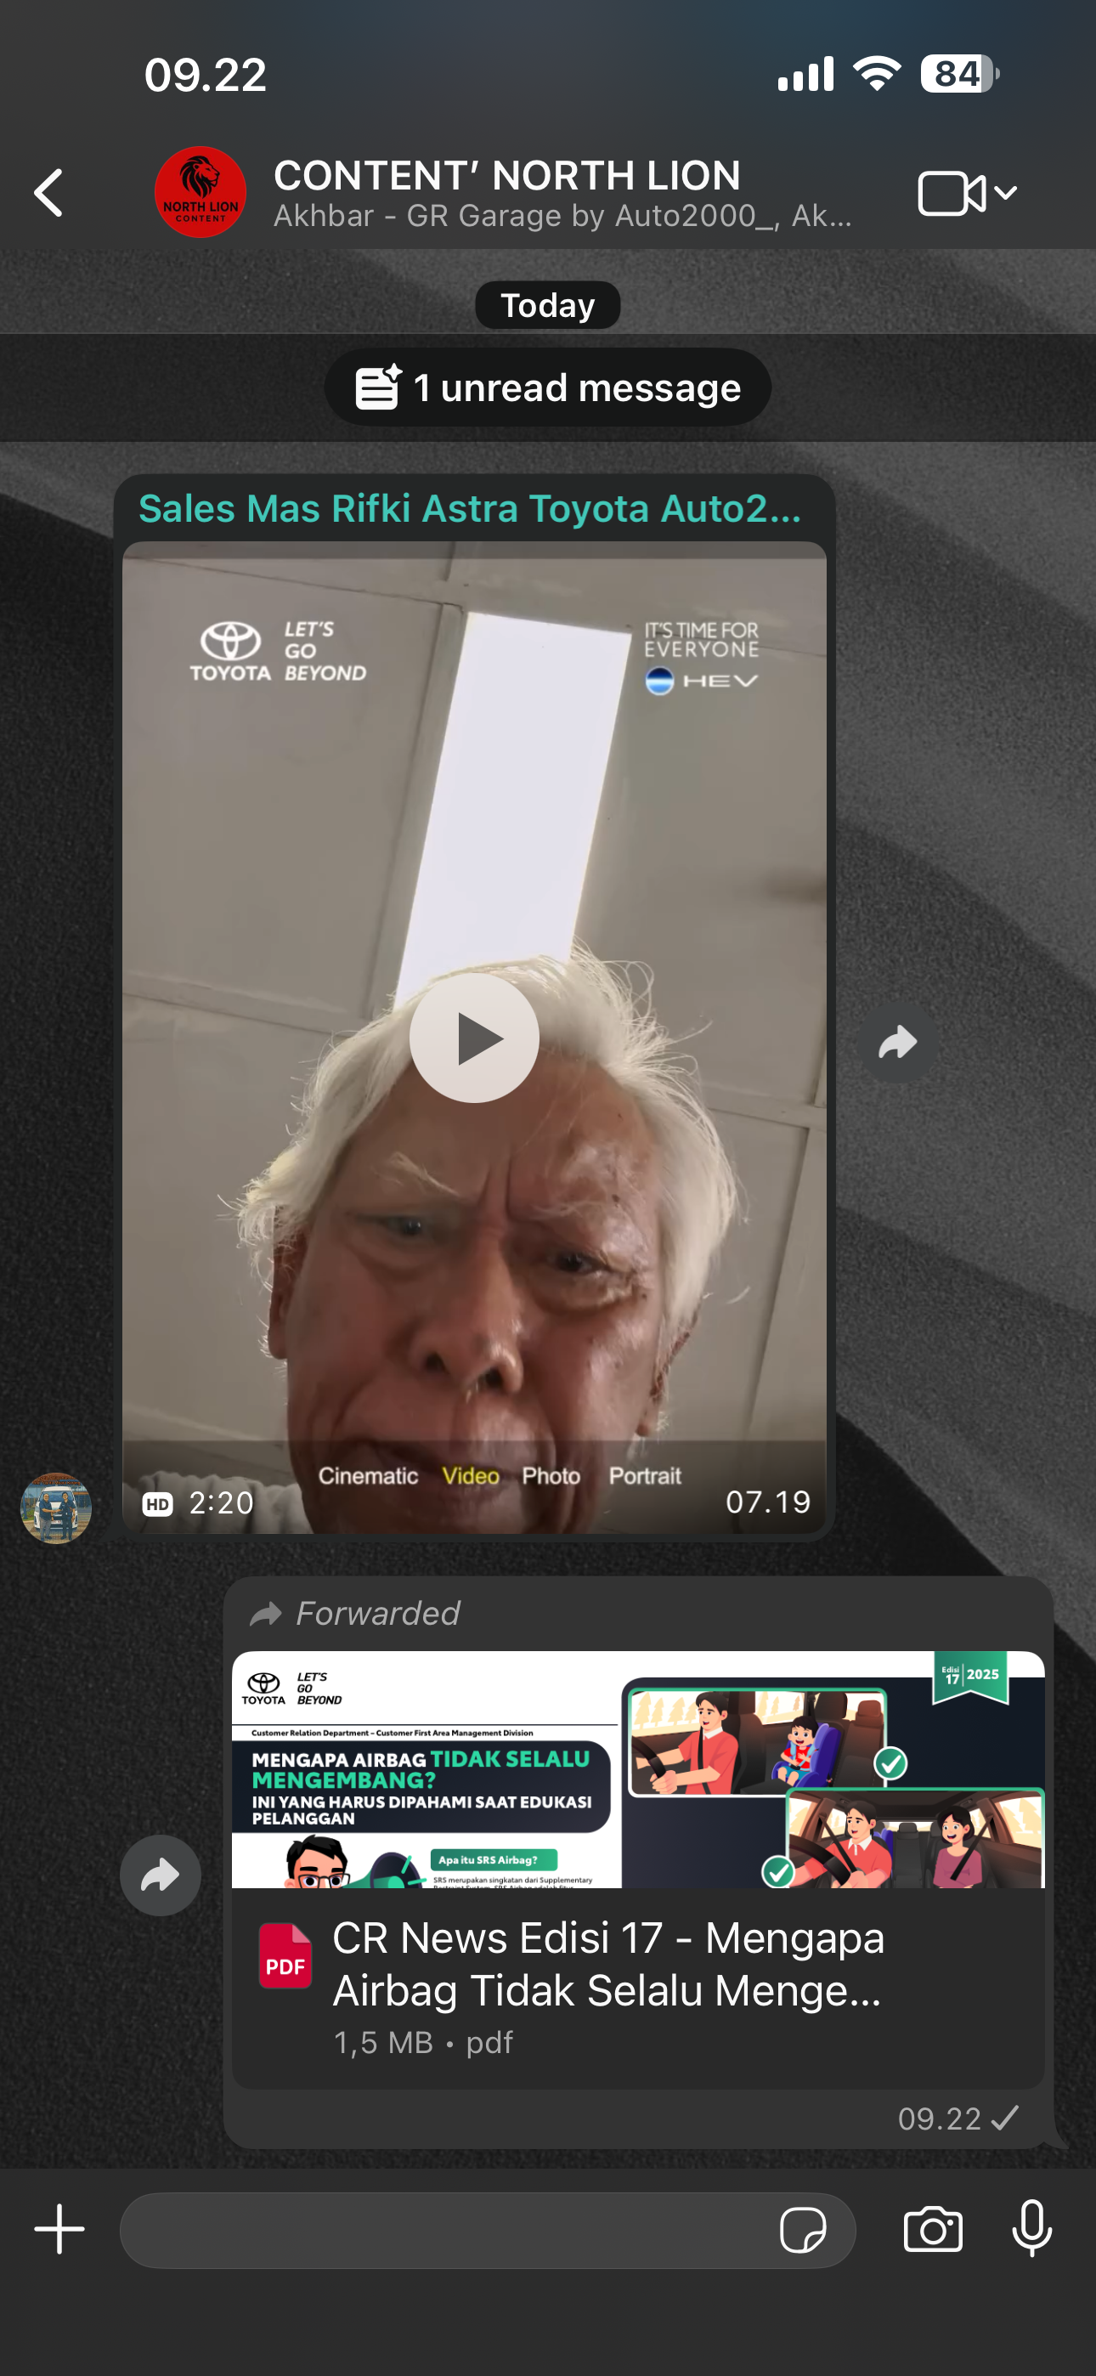The height and width of the screenshot is (2376, 1096).
Task: Tap the Wi-Fi status icon
Action: pyautogui.click(x=878, y=73)
